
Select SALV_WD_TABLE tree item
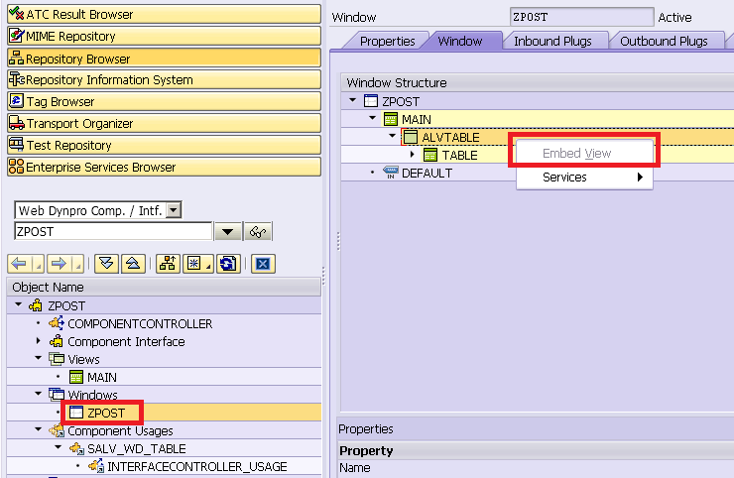coord(136,448)
